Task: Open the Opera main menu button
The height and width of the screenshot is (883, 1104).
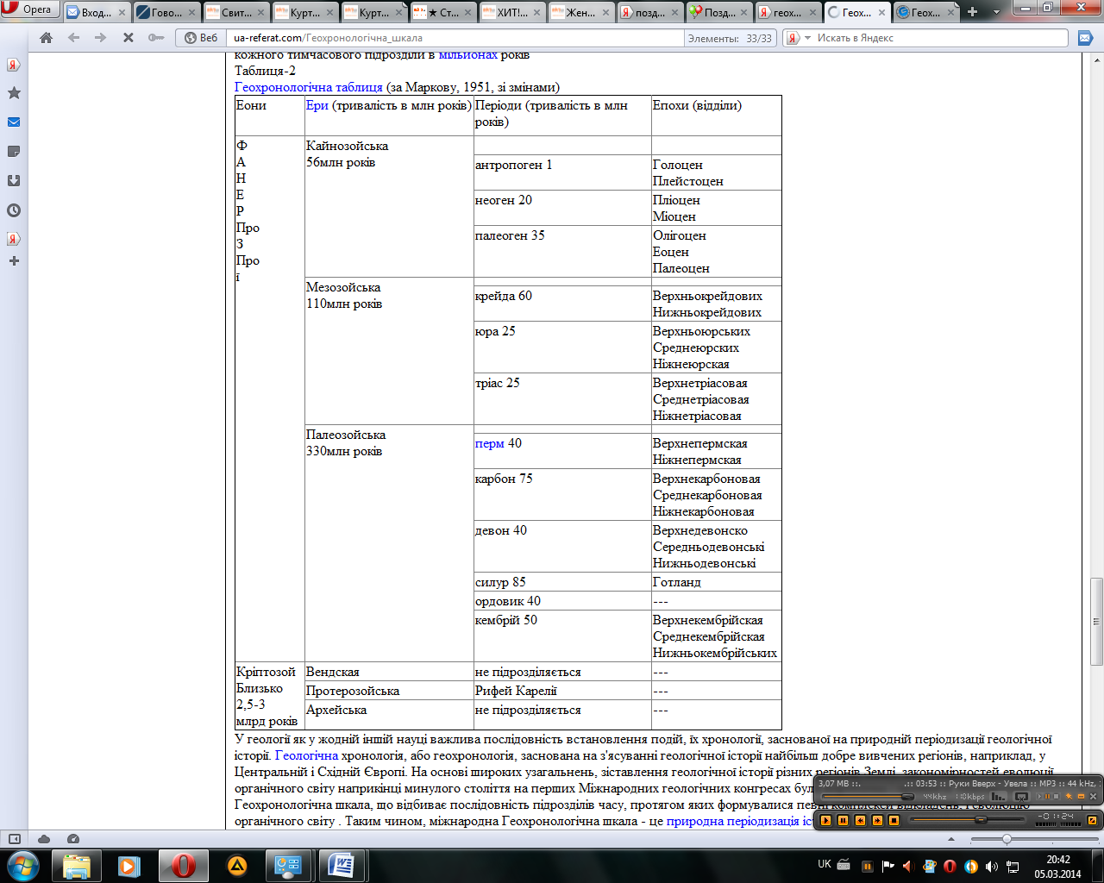Action: (x=30, y=9)
